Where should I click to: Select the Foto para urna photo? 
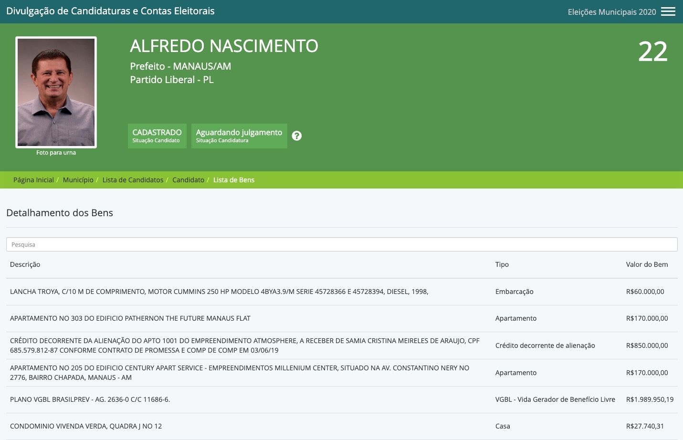(x=56, y=92)
